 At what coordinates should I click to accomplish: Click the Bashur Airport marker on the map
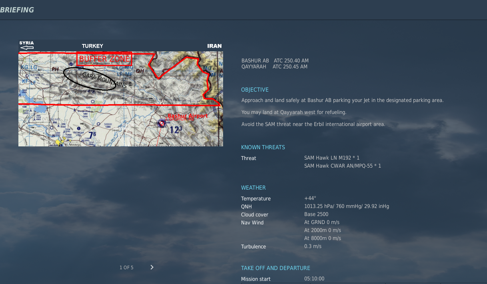[x=162, y=124]
